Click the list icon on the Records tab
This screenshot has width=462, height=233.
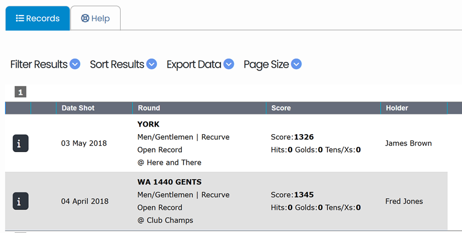coord(20,19)
